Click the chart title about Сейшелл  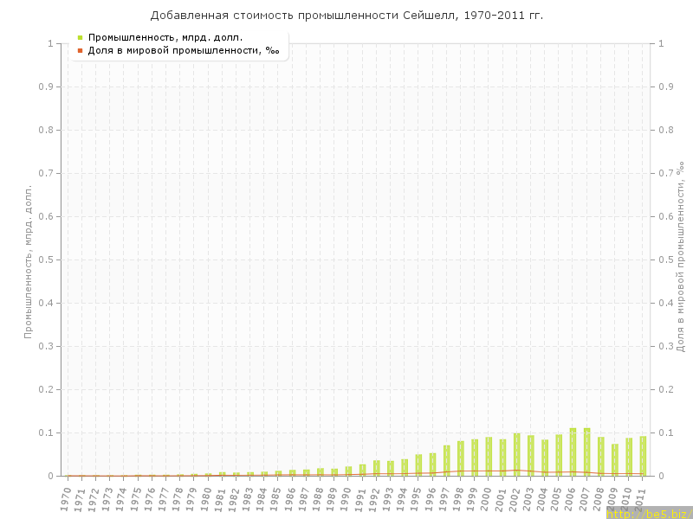coord(346,15)
